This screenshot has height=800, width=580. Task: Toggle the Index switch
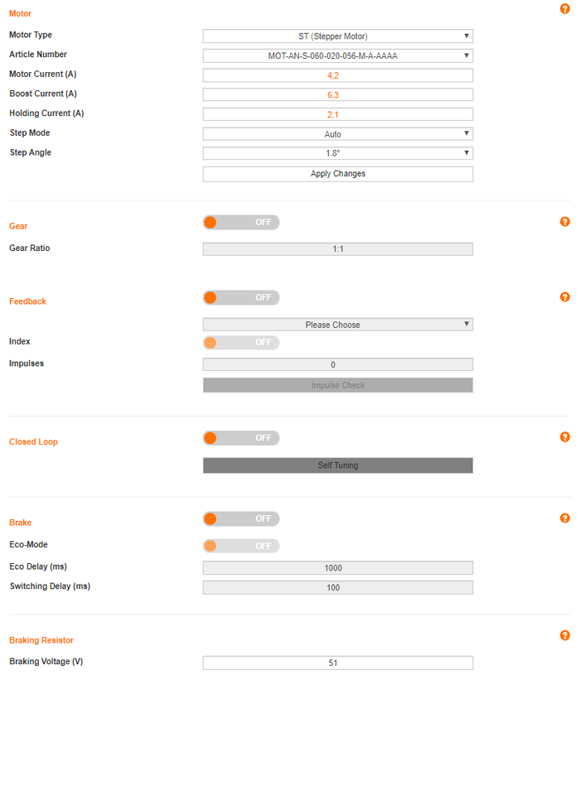pos(241,343)
